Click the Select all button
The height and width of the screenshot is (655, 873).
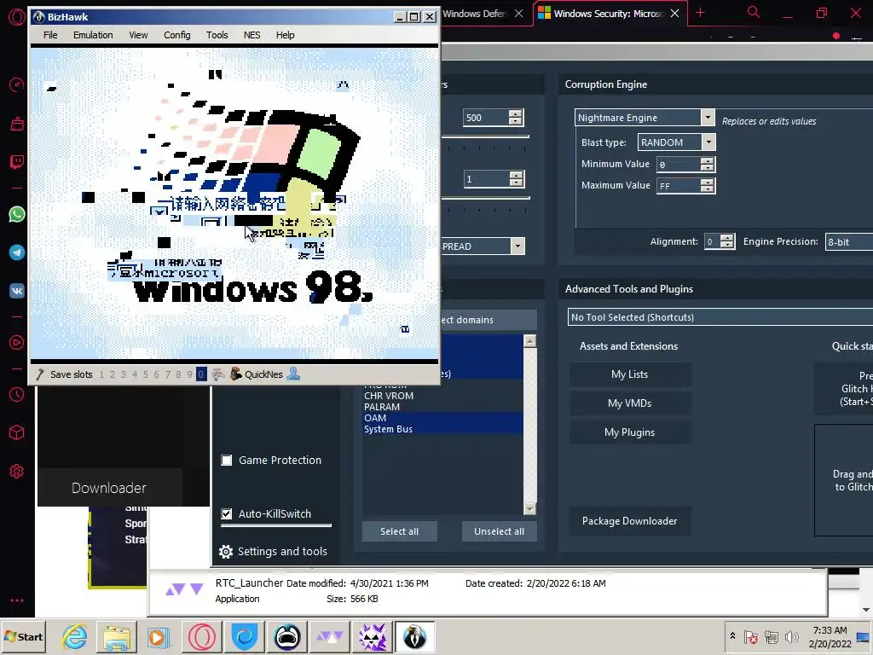coord(399,531)
